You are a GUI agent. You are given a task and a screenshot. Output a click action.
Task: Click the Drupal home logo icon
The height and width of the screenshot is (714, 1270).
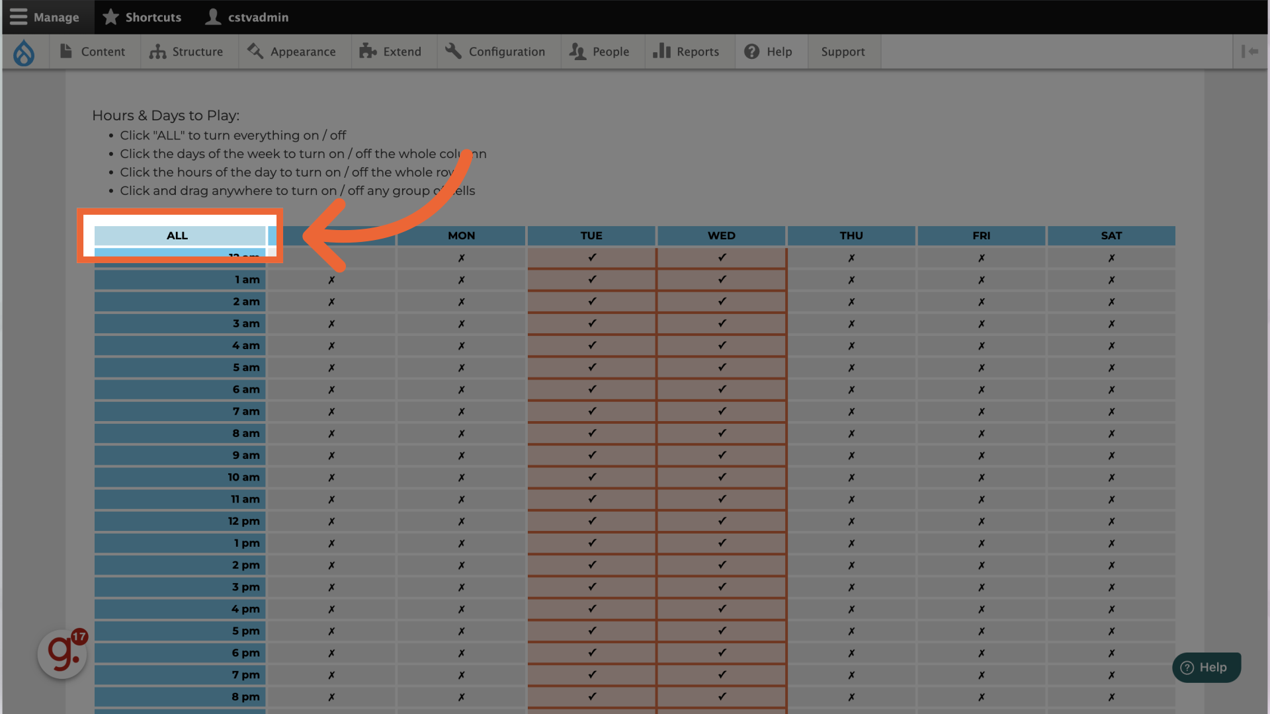(24, 52)
